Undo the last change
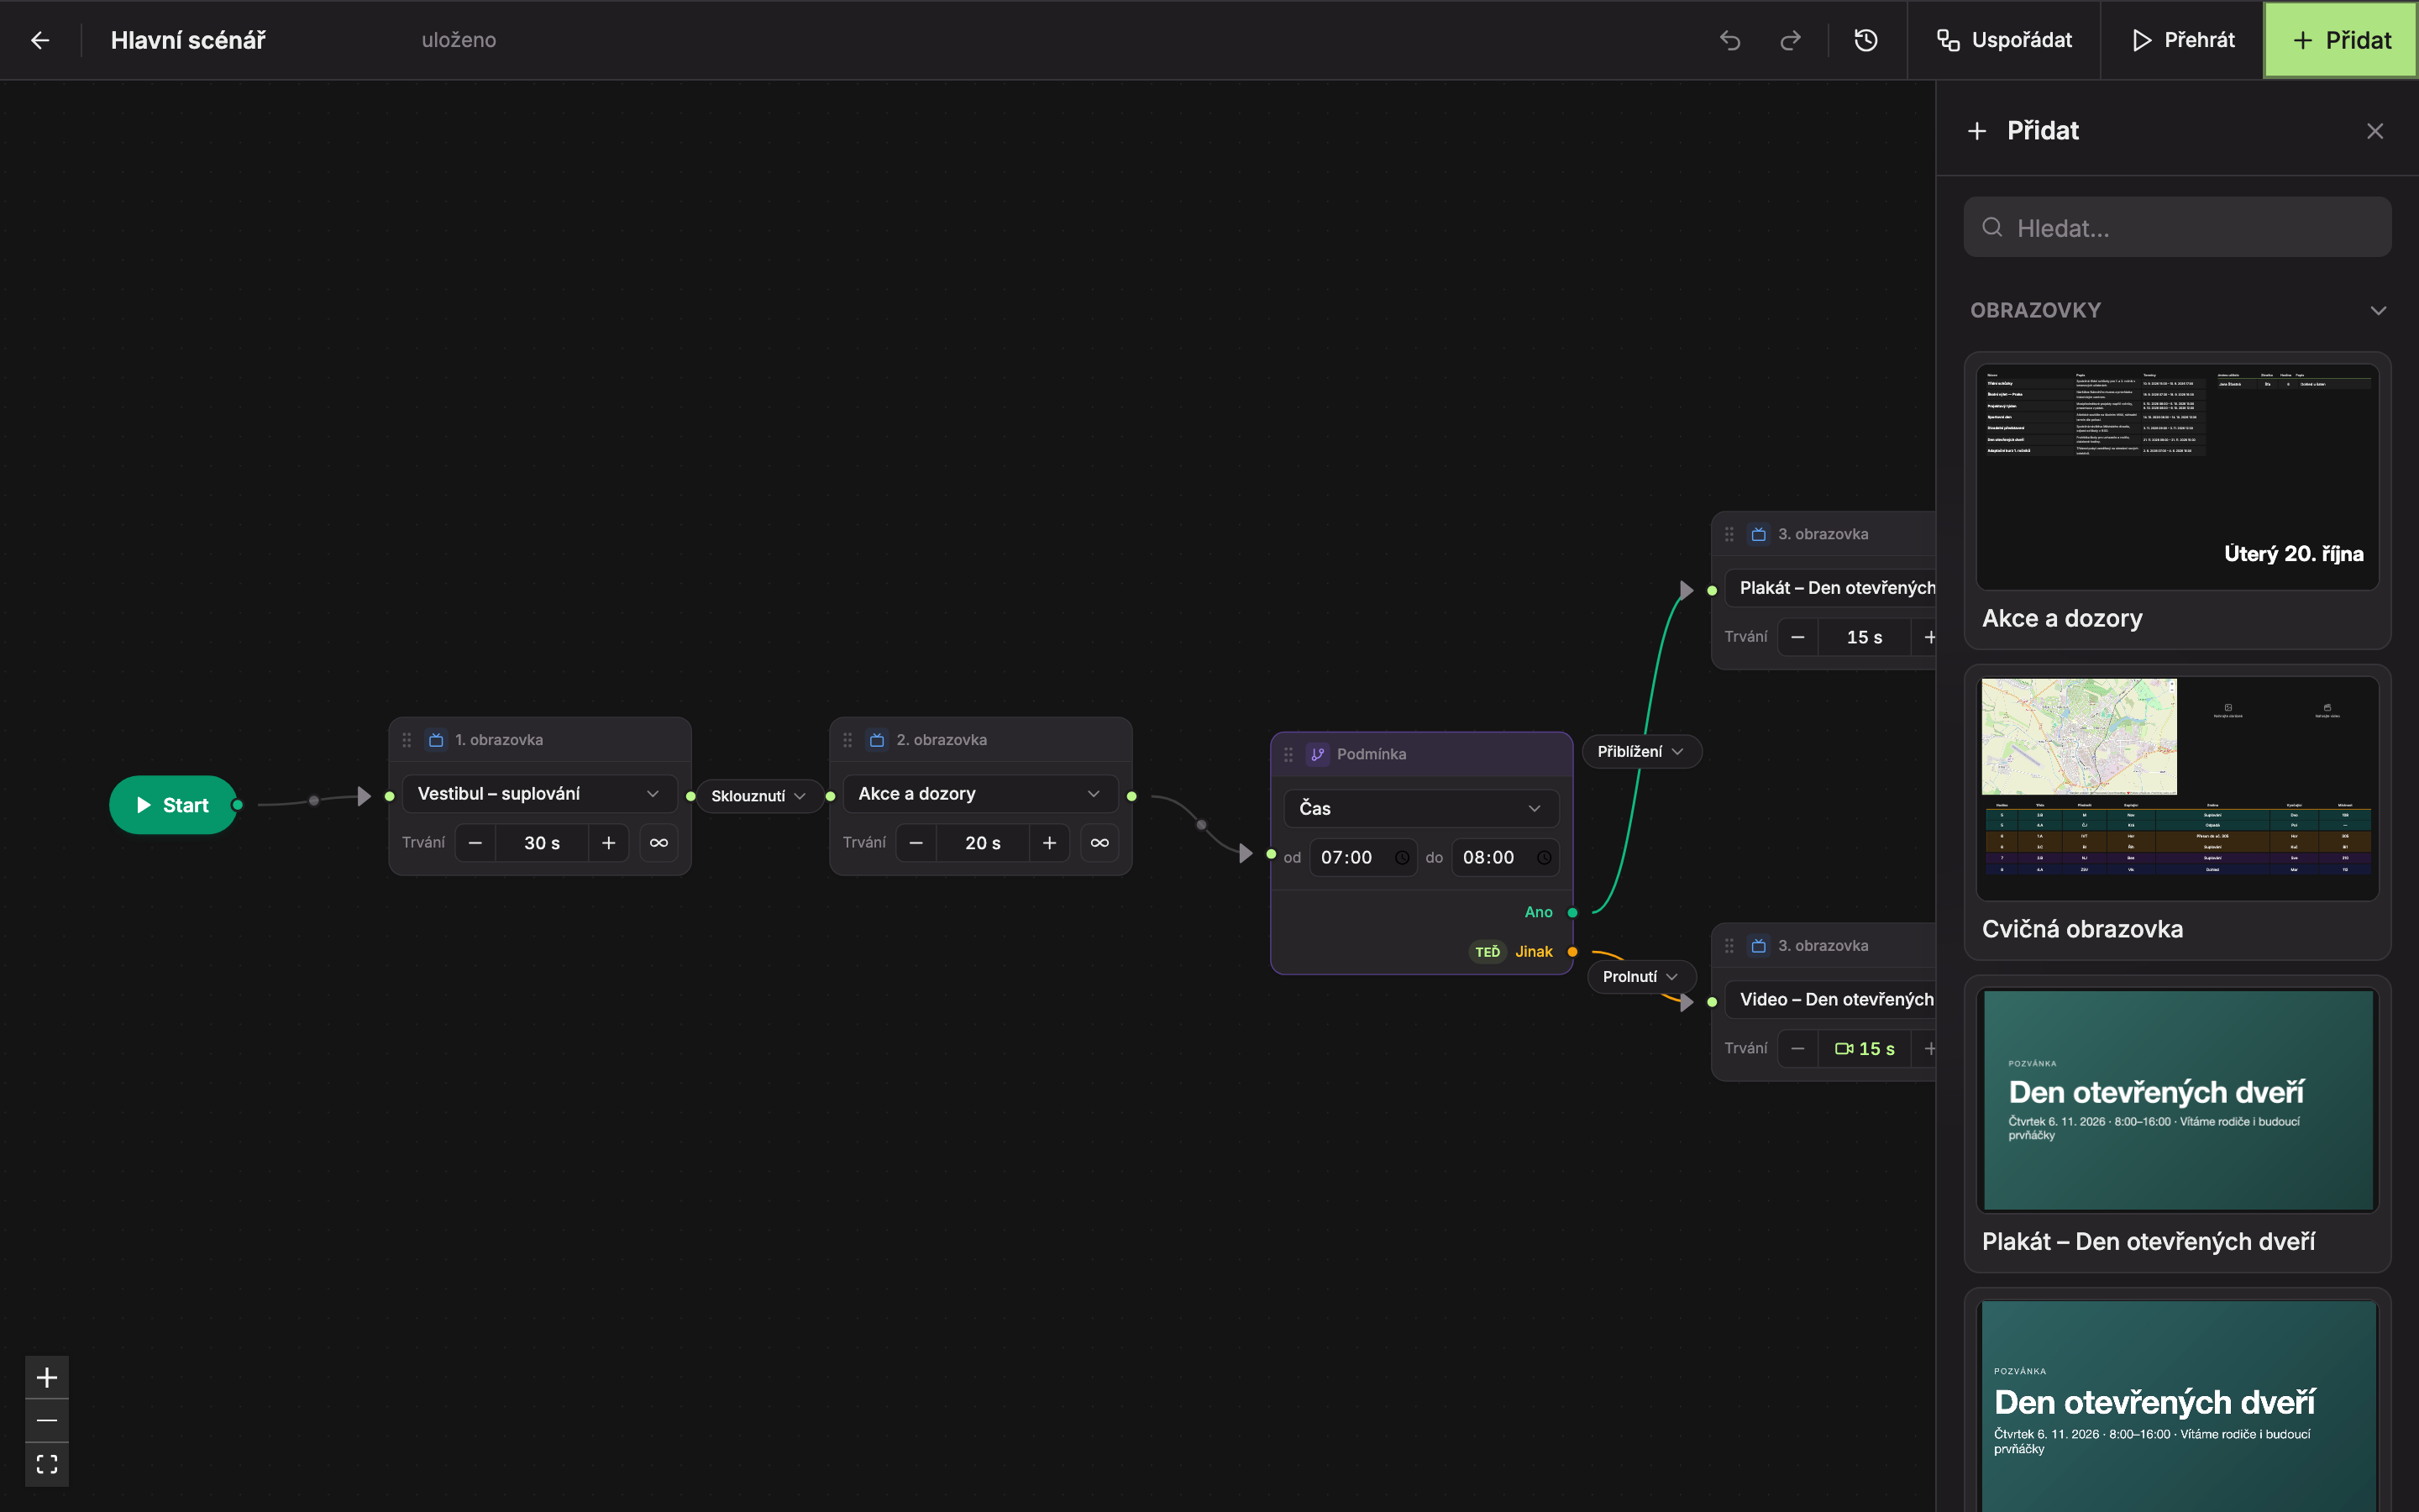Image resolution: width=2419 pixels, height=1512 pixels. click(x=1730, y=40)
